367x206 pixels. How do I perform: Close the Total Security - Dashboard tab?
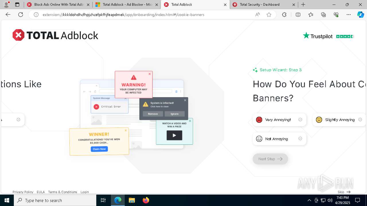tap(294, 5)
